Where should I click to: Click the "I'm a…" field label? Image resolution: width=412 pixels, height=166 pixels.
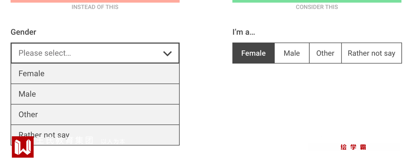[244, 32]
